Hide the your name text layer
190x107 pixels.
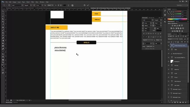[x=168, y=85]
